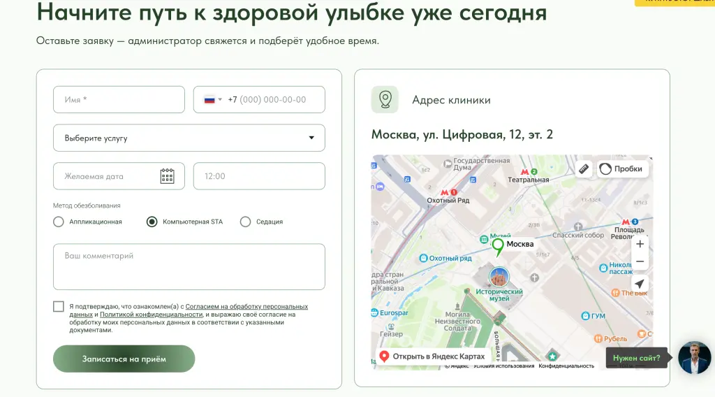Screen dimensions: 715x397
Task: Click the "Желаемая дата" field
Action: pos(119,176)
